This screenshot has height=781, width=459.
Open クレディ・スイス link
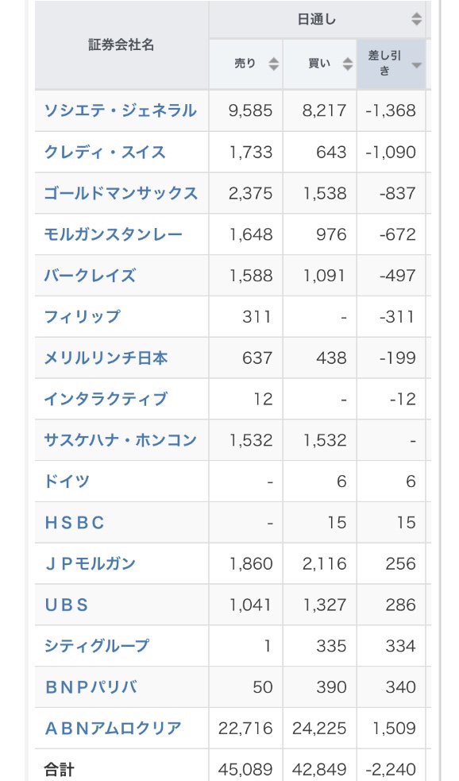click(x=105, y=152)
